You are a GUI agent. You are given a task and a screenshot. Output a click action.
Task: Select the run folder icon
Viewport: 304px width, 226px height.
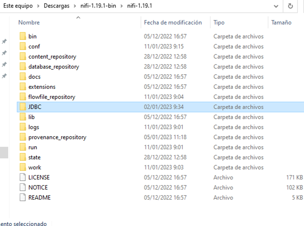[23, 147]
